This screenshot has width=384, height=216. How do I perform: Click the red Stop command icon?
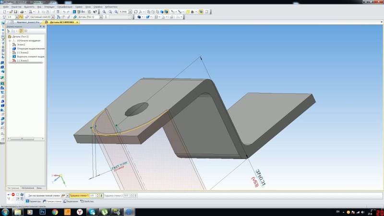[13, 195]
